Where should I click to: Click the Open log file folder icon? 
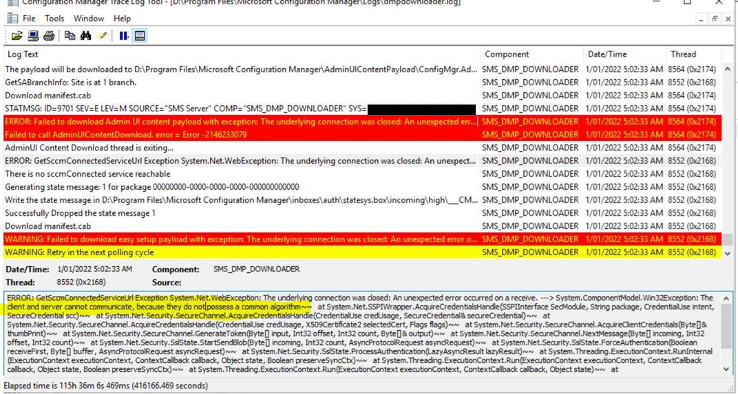coord(17,36)
